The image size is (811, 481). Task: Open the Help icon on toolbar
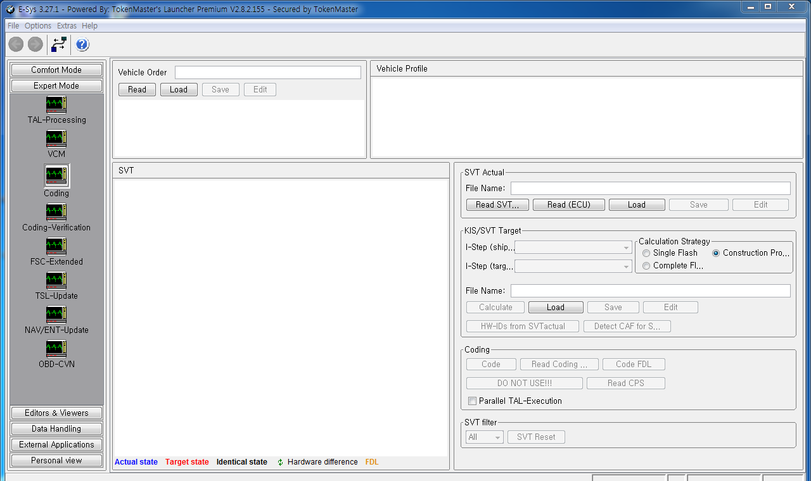(82, 44)
